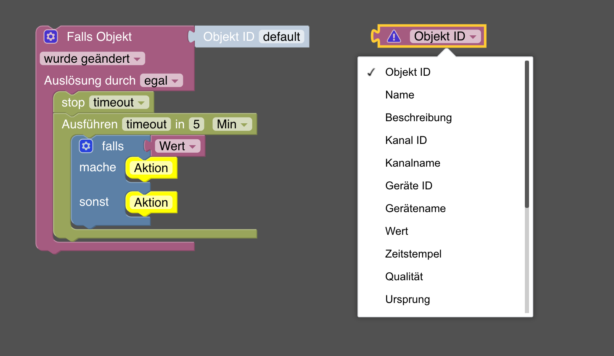Screen dimensions: 614x356
Task: Click the Objekt ID dropdown selector
Action: tap(445, 37)
